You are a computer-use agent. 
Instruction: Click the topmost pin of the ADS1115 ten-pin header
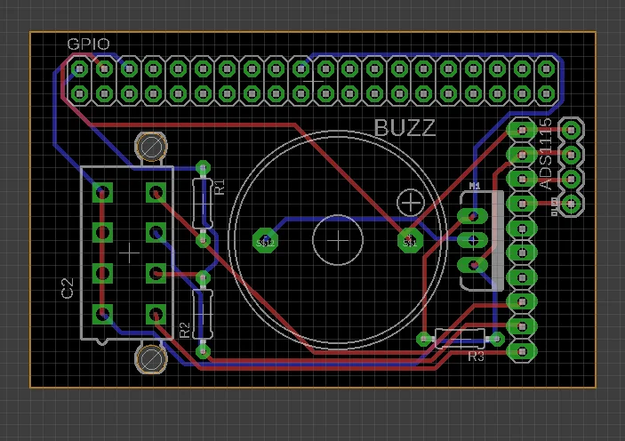click(522, 130)
